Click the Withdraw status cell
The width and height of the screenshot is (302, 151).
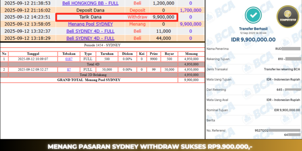point(137,17)
